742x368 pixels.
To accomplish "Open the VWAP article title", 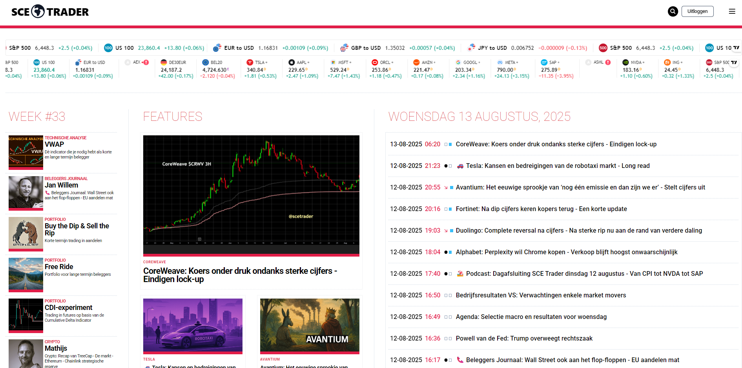I will coord(54,144).
